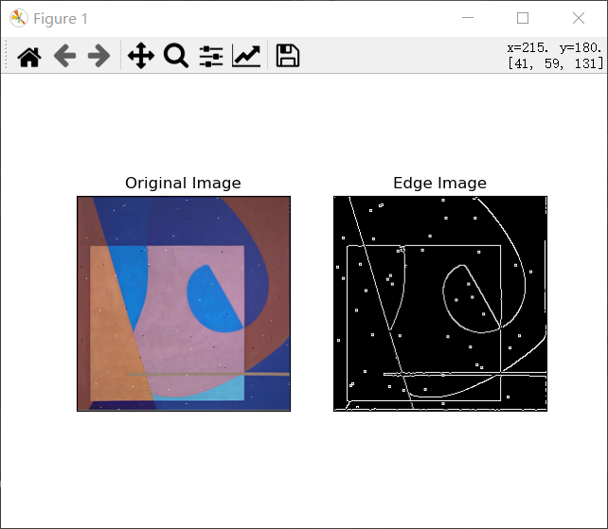Click the Original Image plot
The width and height of the screenshot is (608, 529).
(x=184, y=304)
